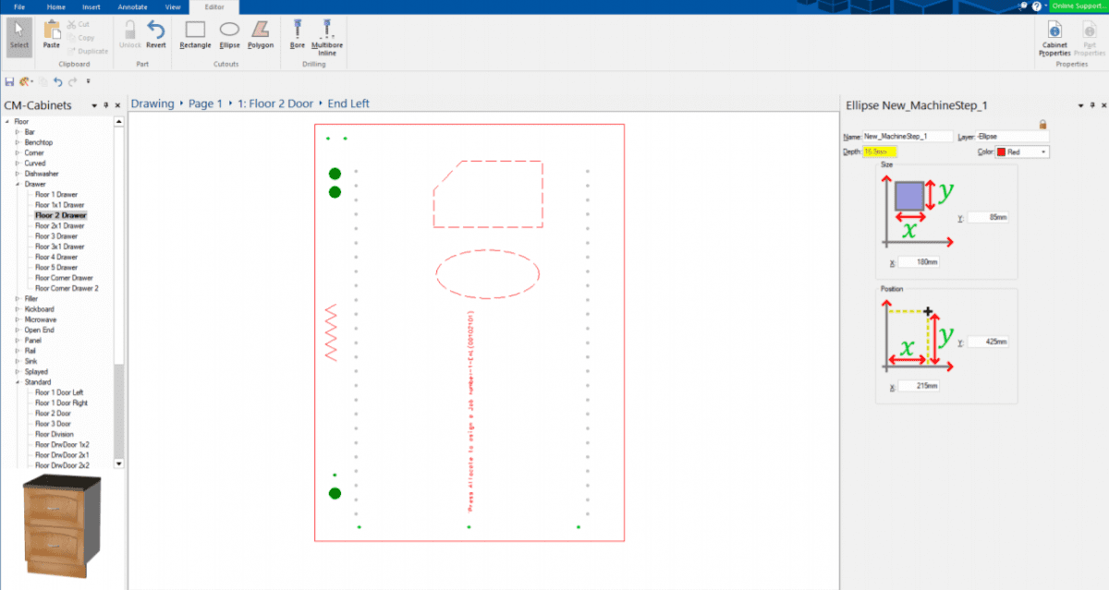
Task: Pin the Ellipse New_MachineStep_1 panel
Action: coord(1092,105)
